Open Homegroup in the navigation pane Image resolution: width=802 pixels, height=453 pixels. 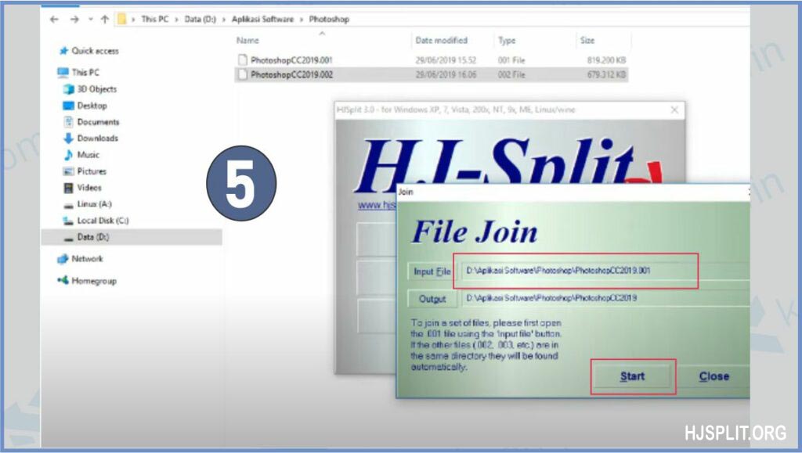[x=94, y=281]
